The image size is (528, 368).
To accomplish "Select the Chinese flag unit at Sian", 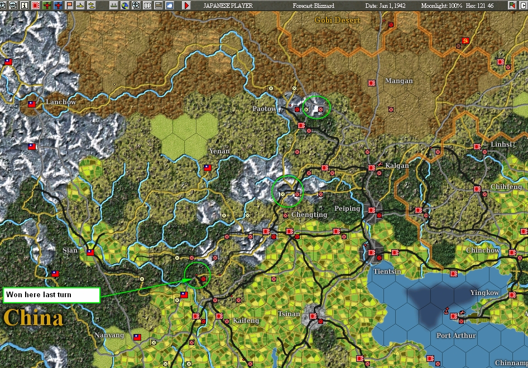I will 90,252.
